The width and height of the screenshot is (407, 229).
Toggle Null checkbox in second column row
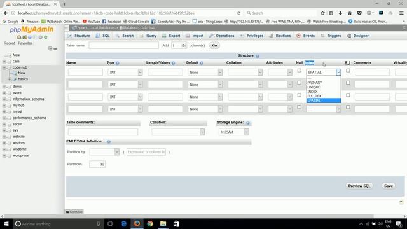point(300,83)
